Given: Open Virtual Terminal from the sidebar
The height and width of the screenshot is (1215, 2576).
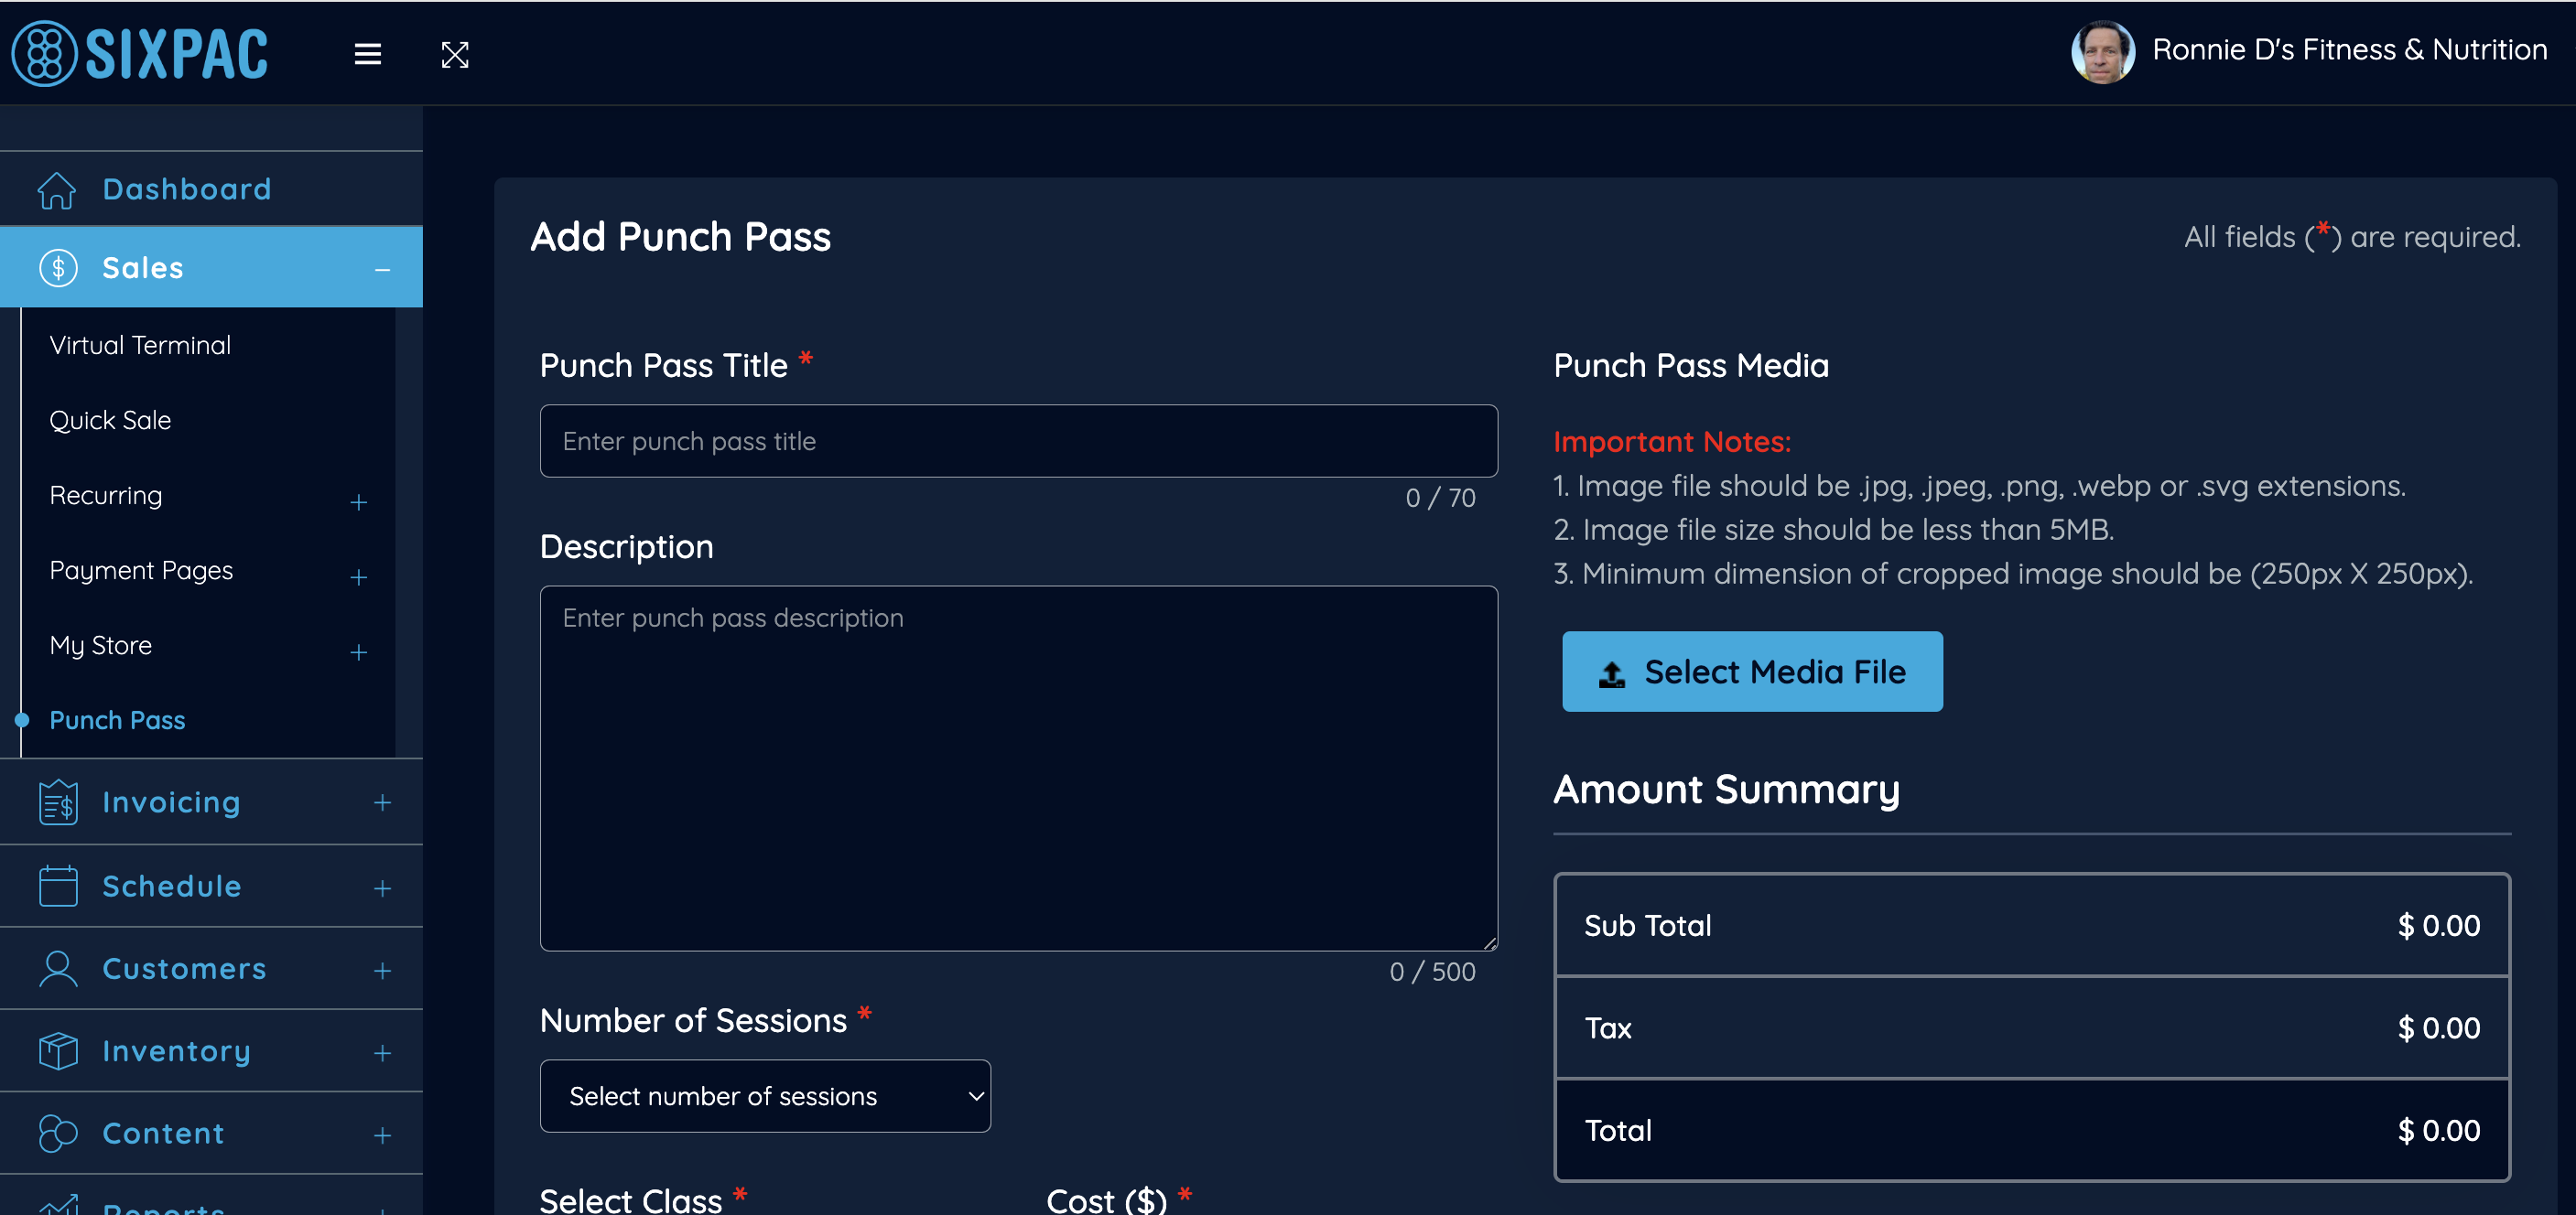Looking at the screenshot, I should (140, 346).
